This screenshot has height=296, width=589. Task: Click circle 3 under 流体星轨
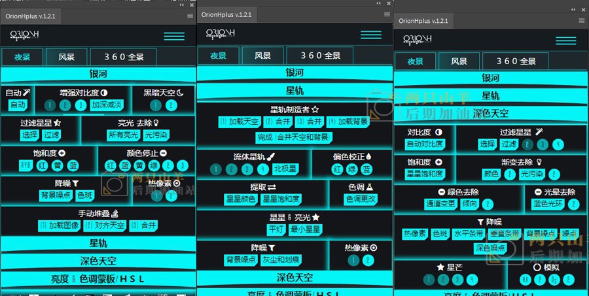pos(249,169)
